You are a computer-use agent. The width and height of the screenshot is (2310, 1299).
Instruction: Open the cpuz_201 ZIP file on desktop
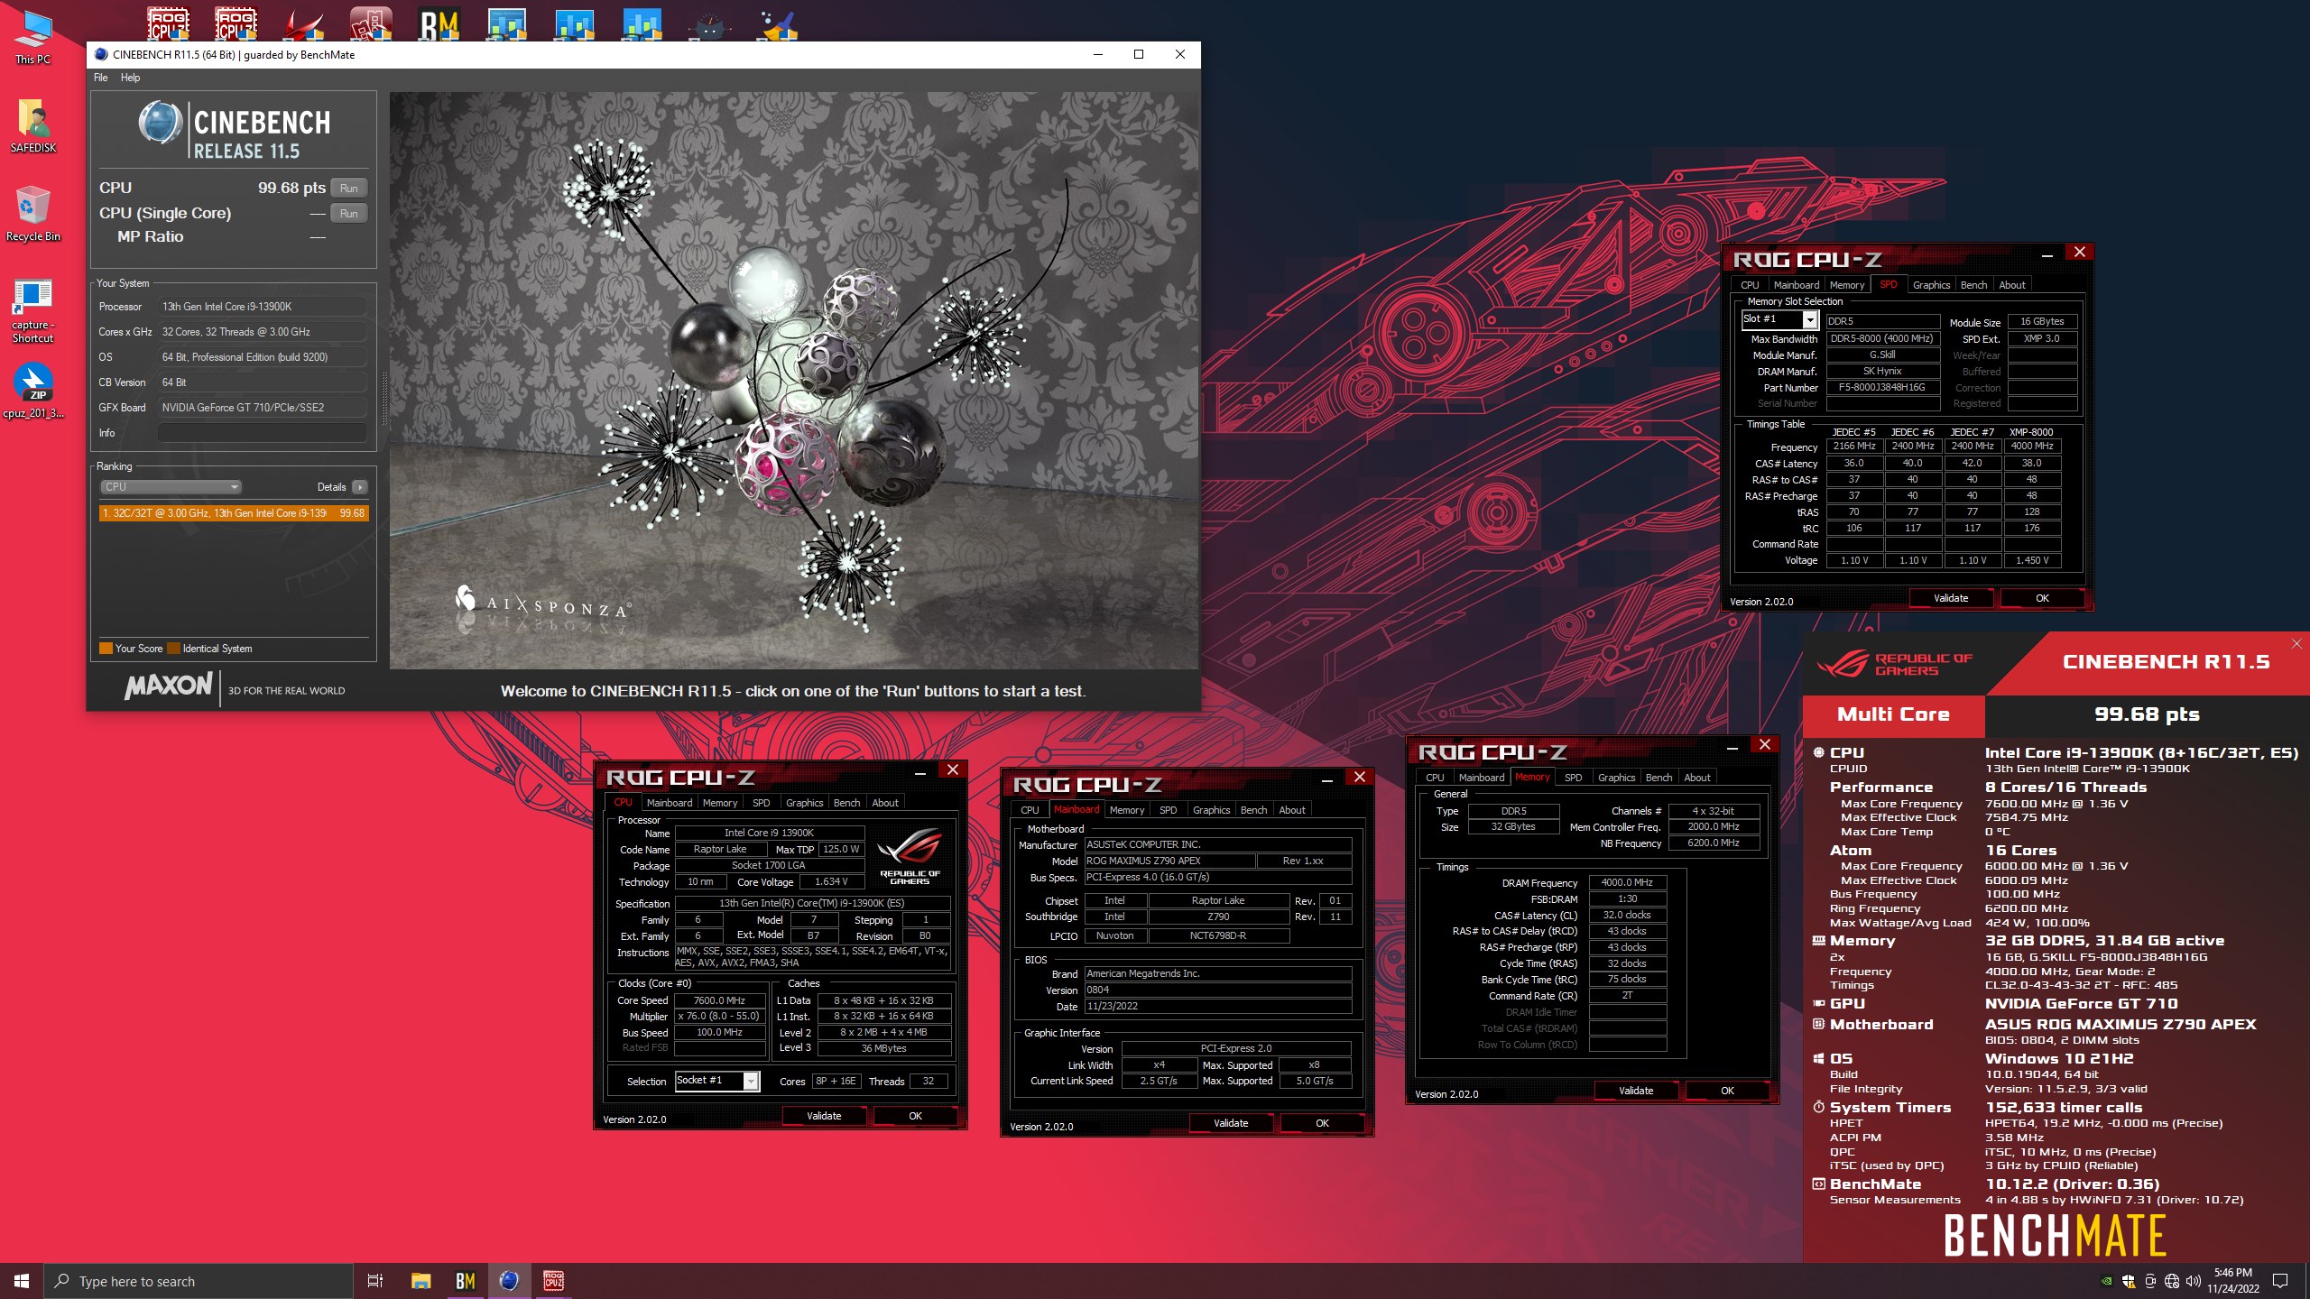click(33, 391)
